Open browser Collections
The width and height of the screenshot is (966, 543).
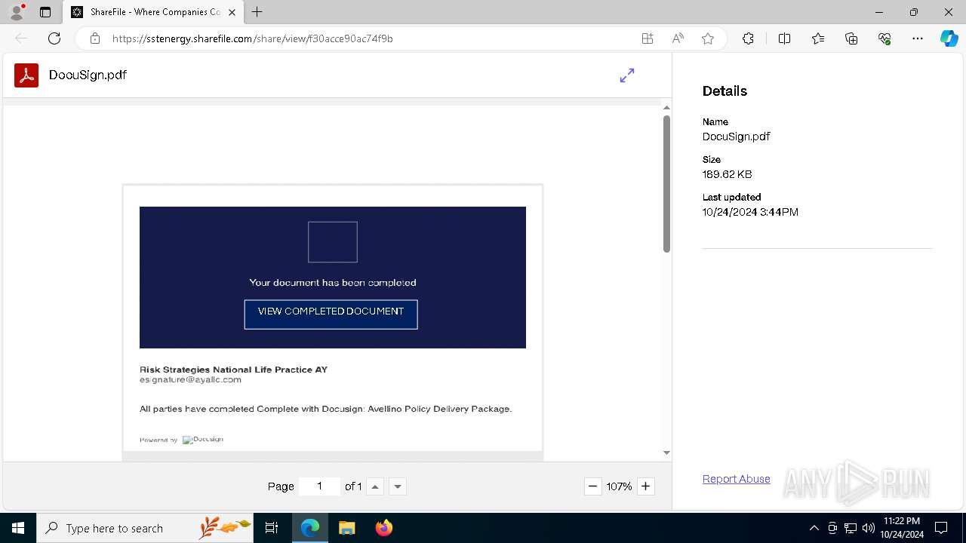[x=851, y=38]
